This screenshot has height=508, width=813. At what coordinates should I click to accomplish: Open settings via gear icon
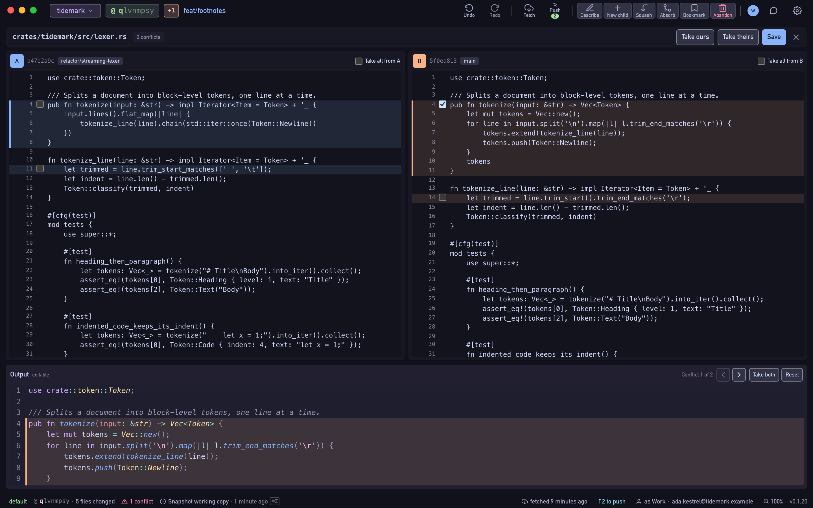[x=797, y=11]
